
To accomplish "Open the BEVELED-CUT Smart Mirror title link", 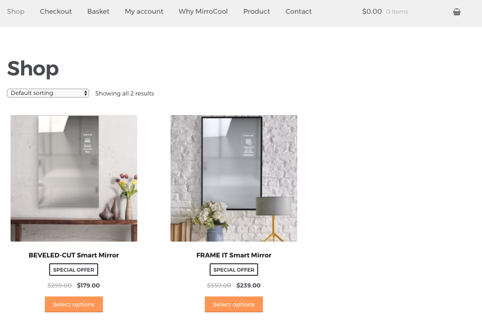I will point(74,255).
